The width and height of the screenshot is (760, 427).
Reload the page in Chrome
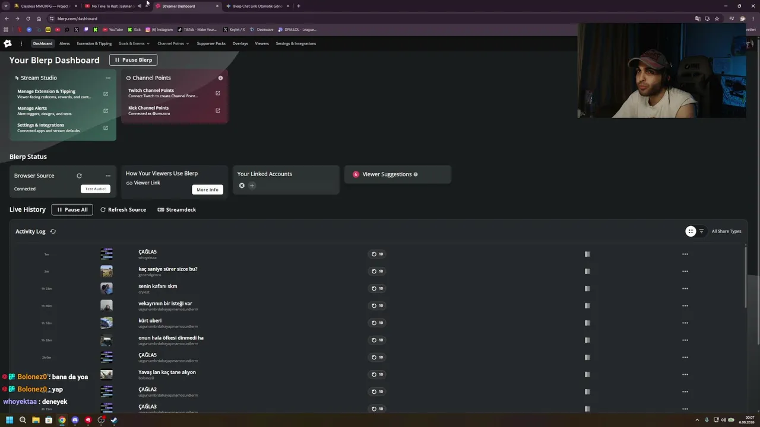tap(27, 18)
